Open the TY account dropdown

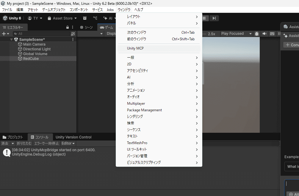(x=35, y=18)
